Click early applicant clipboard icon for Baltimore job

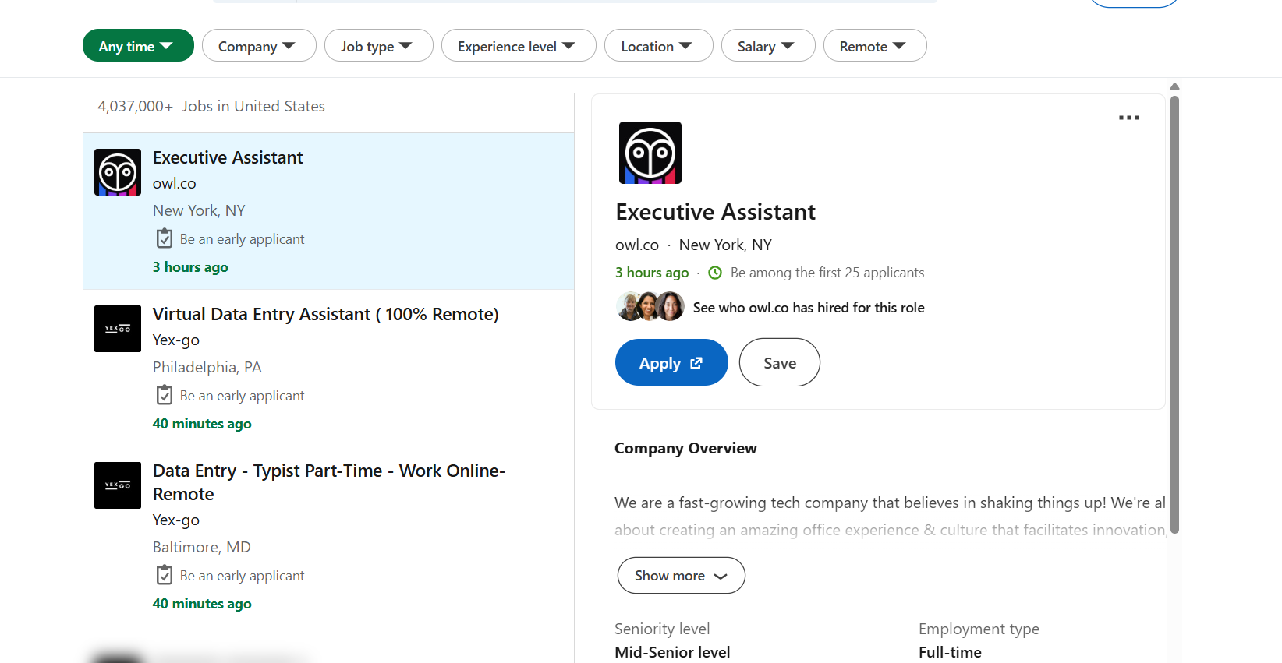point(165,575)
